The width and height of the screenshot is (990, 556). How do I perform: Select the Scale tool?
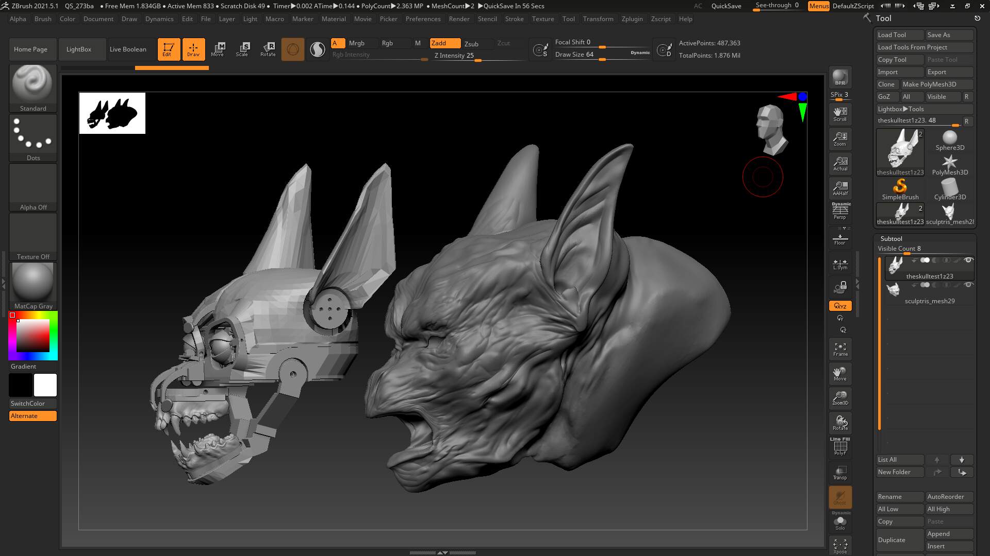pos(242,49)
